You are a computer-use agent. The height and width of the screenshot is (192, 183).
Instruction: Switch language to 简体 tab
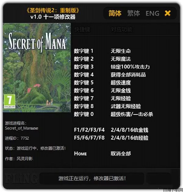point(115,13)
